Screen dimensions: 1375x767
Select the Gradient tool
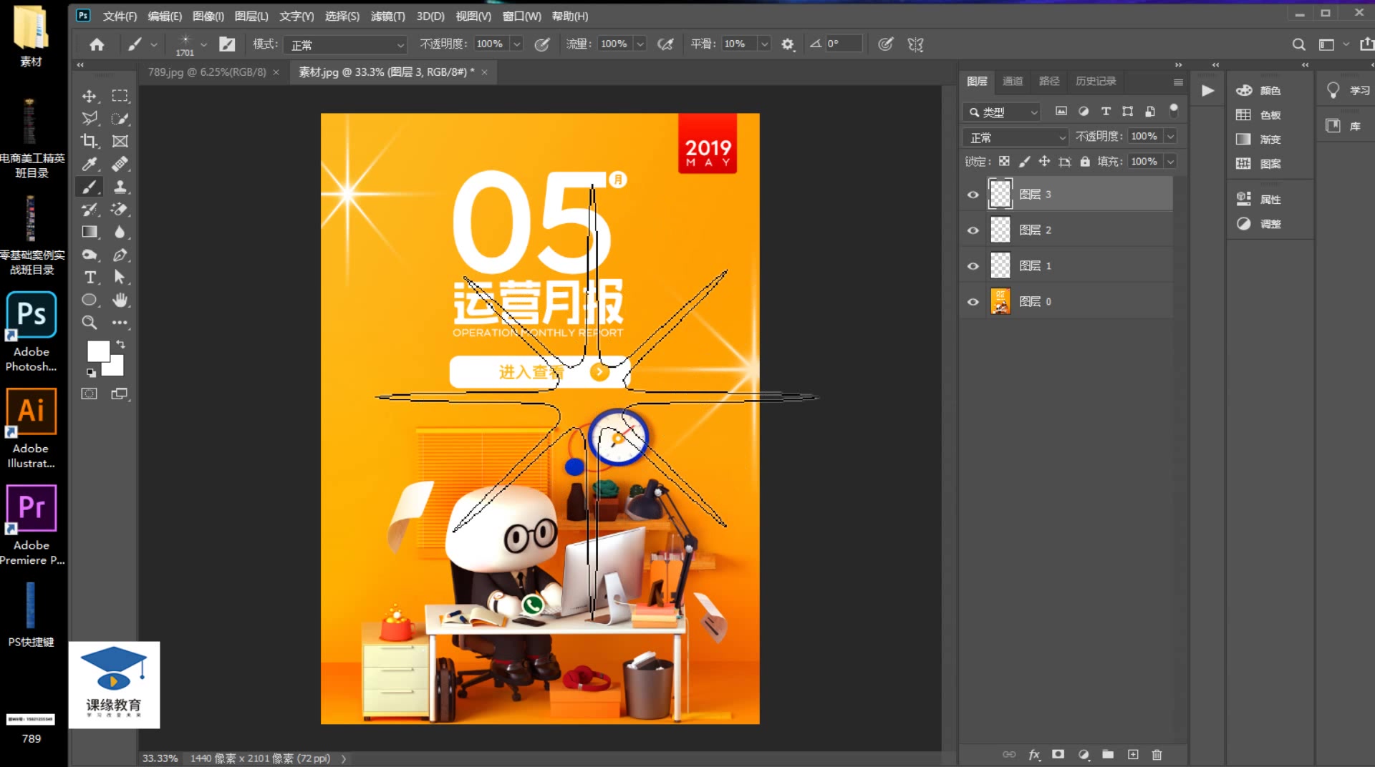point(90,232)
